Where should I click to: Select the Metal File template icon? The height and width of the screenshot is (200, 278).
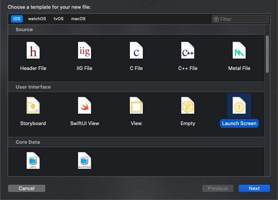click(x=239, y=51)
